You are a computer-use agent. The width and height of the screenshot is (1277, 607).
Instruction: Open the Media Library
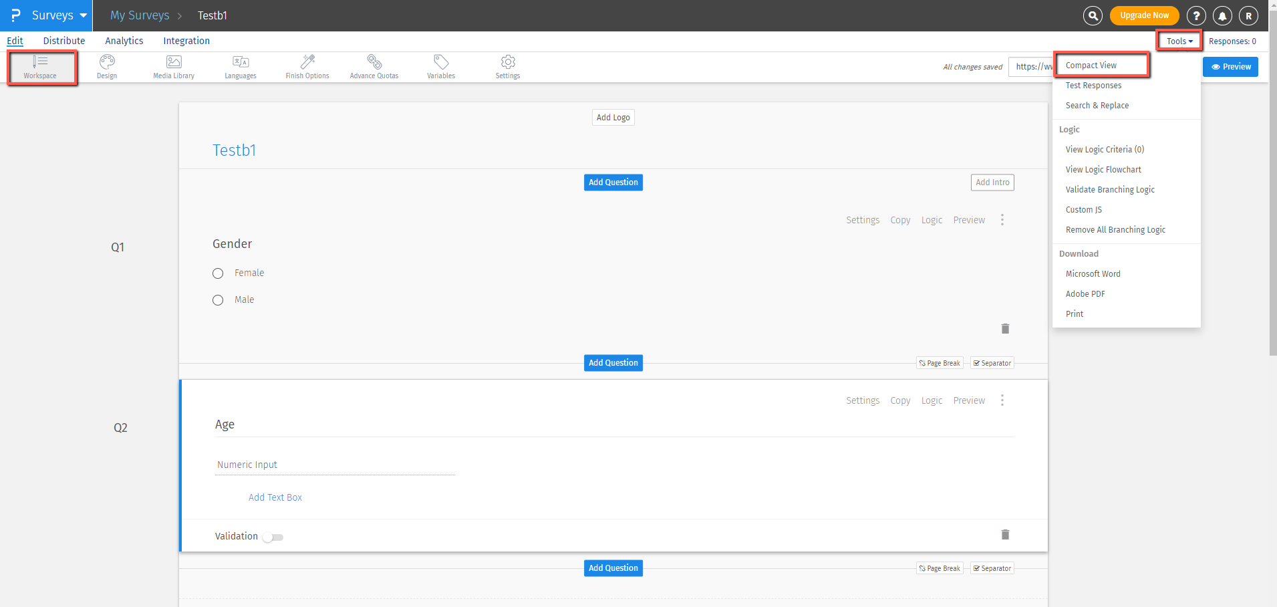pyautogui.click(x=173, y=66)
